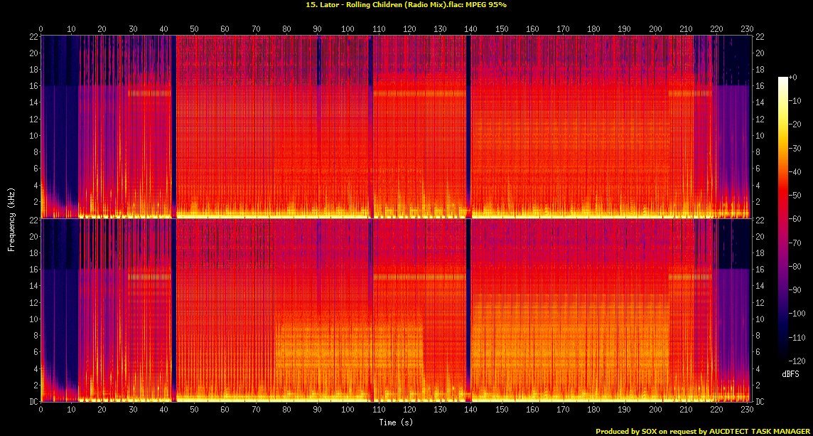The image size is (813, 436).
Task: Click 150 on the top time axis
Action: coord(501,29)
